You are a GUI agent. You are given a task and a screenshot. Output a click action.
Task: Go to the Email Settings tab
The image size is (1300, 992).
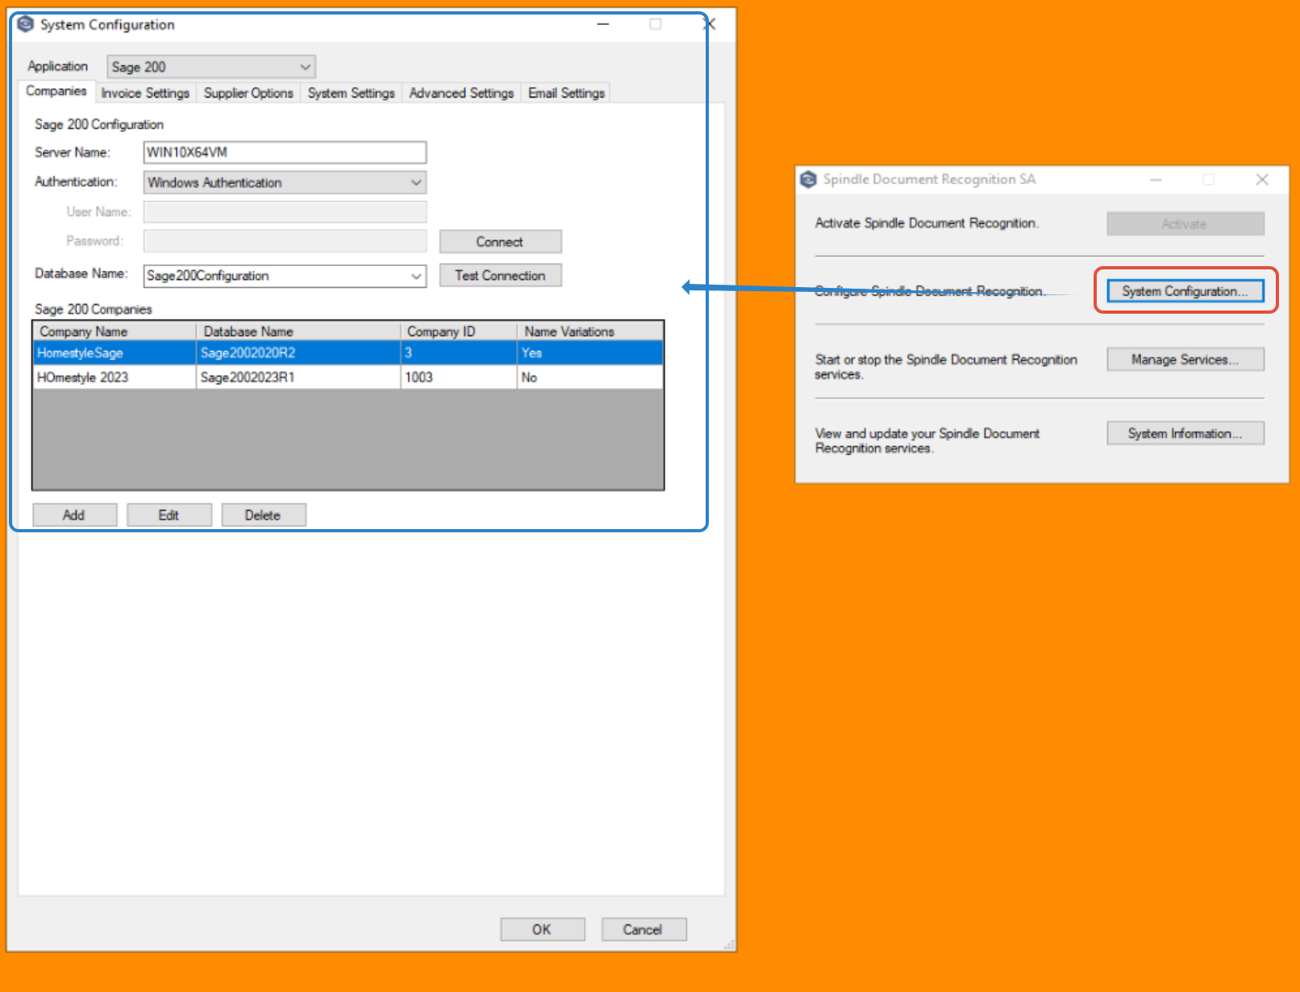click(x=566, y=94)
